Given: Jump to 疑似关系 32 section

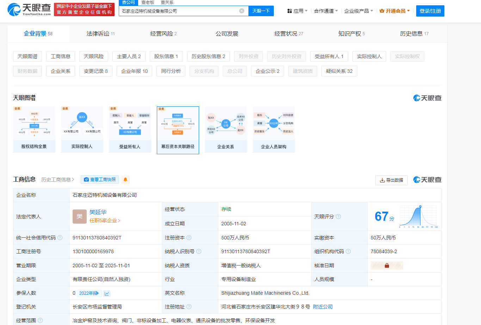Looking at the screenshot, I should (339, 71).
